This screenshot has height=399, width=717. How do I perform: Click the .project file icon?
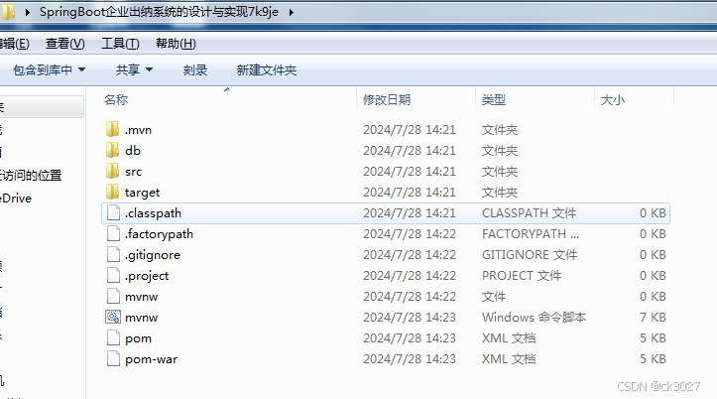click(113, 276)
